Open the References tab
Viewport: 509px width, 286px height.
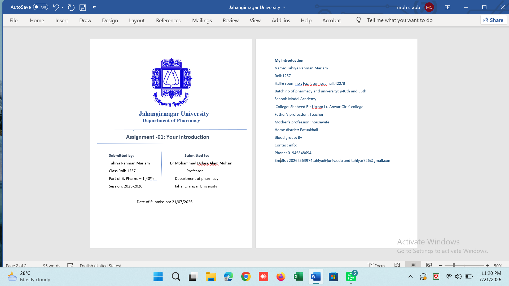pos(168,20)
